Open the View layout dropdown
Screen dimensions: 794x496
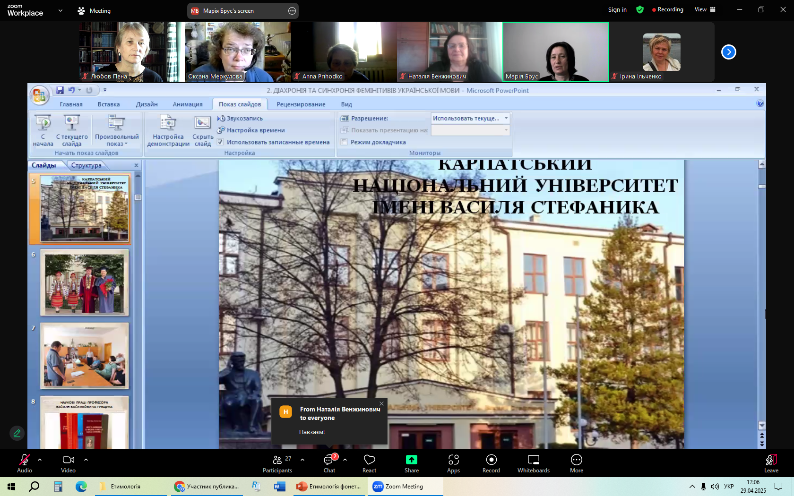pyautogui.click(x=705, y=9)
